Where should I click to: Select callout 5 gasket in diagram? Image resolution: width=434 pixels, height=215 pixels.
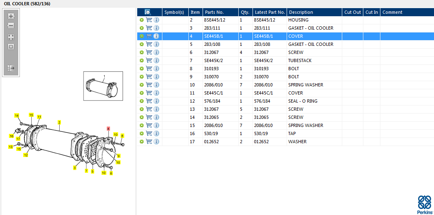click(x=93, y=171)
